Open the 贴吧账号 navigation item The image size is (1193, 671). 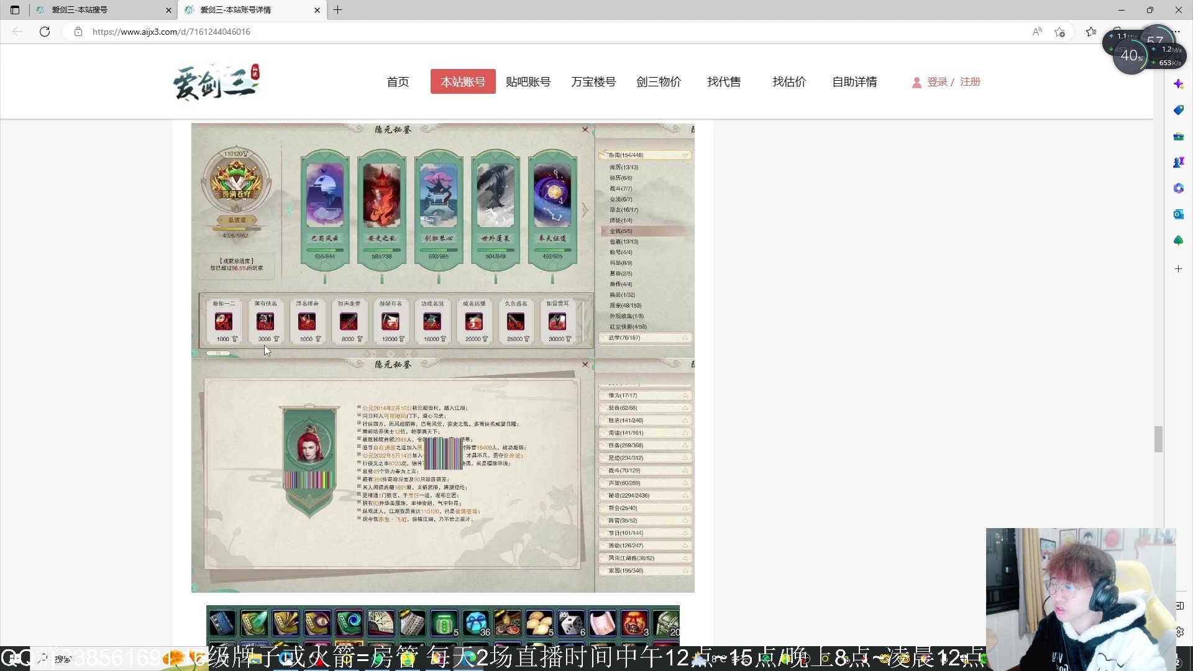tap(528, 82)
